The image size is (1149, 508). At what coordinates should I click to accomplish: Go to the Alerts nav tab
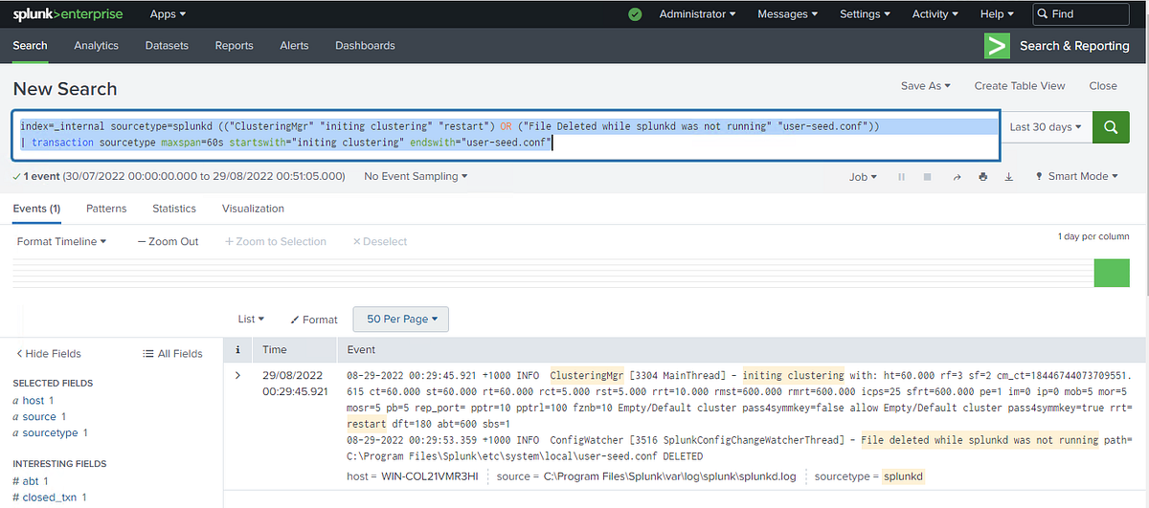click(294, 46)
